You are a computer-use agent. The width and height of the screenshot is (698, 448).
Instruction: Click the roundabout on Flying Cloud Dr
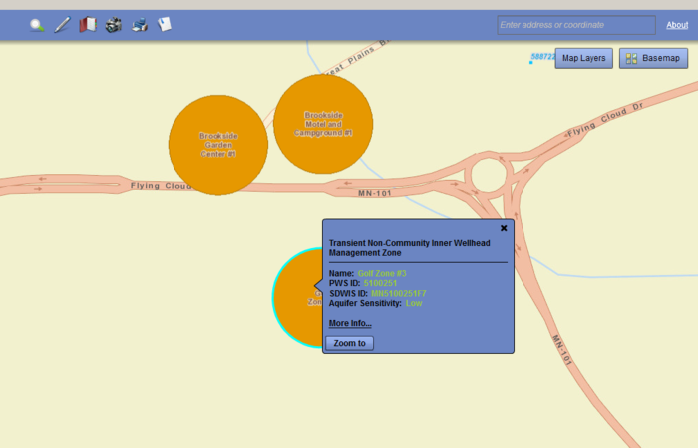[490, 178]
